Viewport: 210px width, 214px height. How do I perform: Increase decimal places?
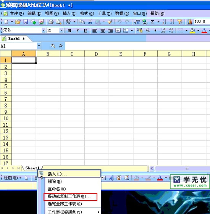(163, 31)
